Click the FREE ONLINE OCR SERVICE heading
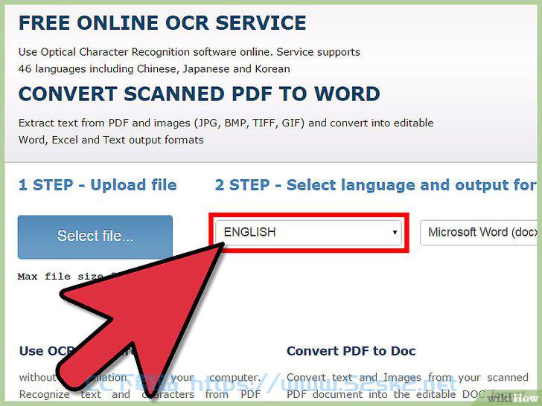542x406 pixels. [x=162, y=23]
